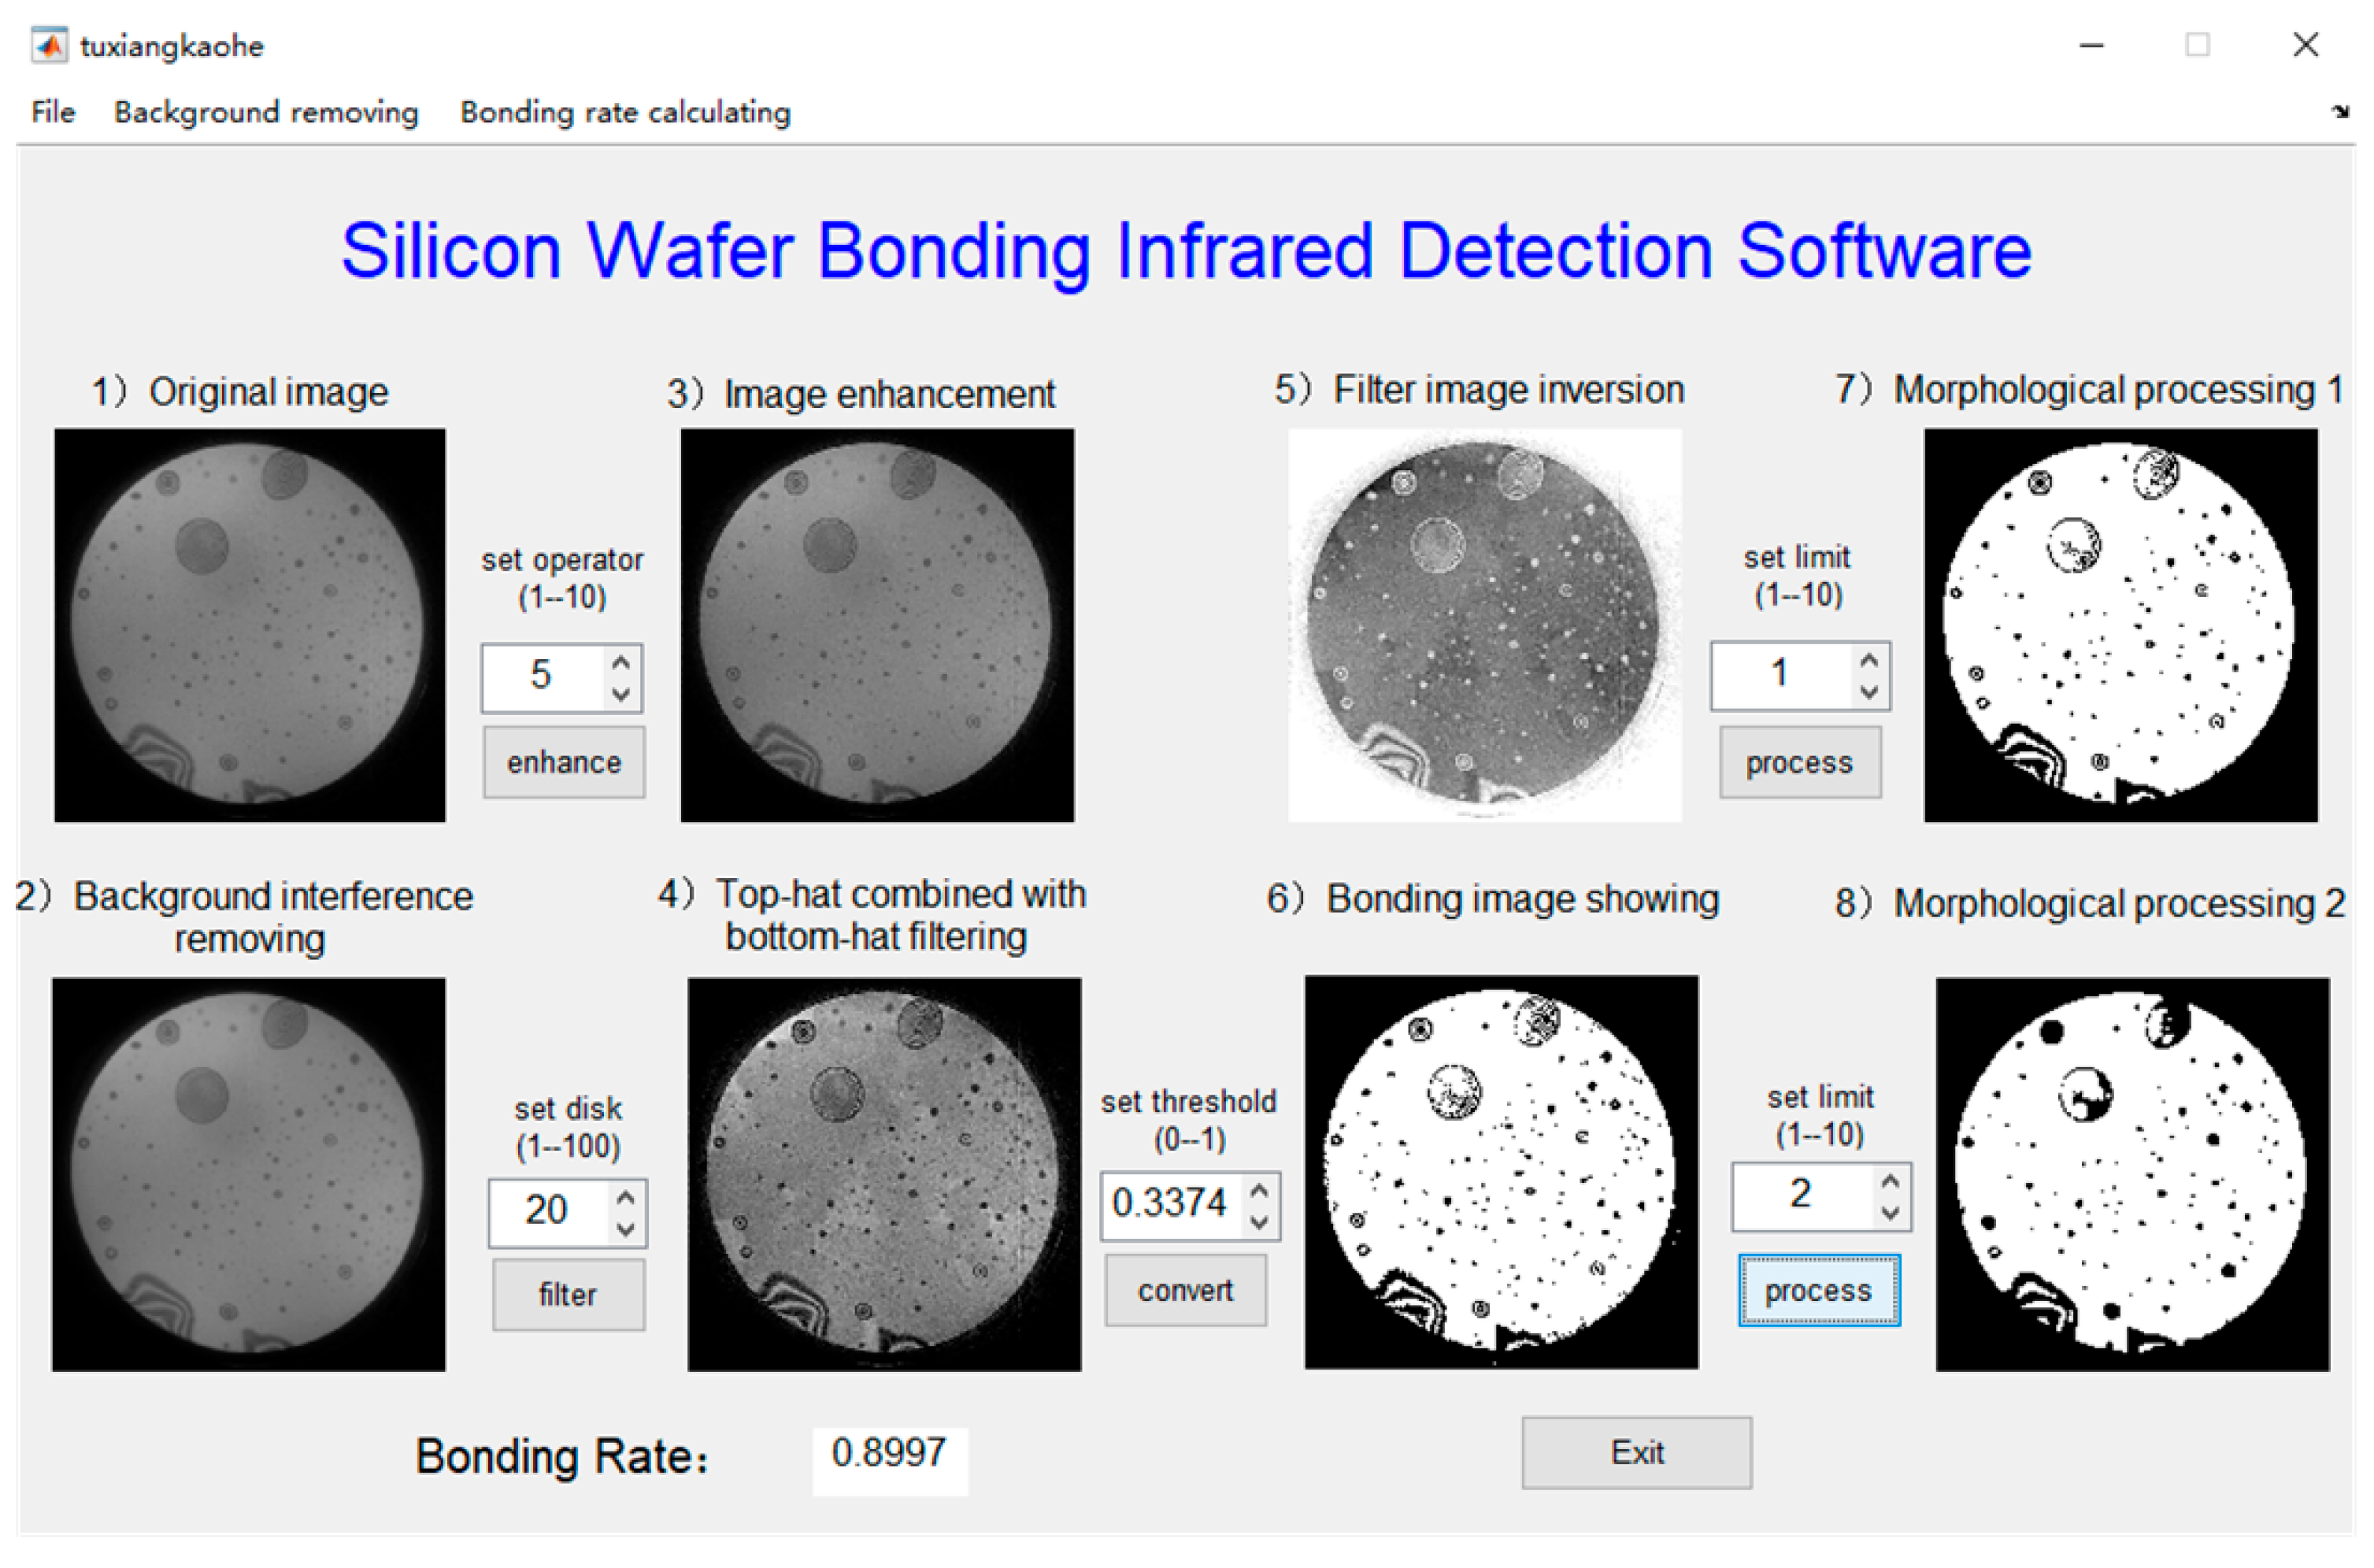Increase the set operator spinner value
Image resolution: width=2374 pixels, height=1568 pixels.
point(620,662)
